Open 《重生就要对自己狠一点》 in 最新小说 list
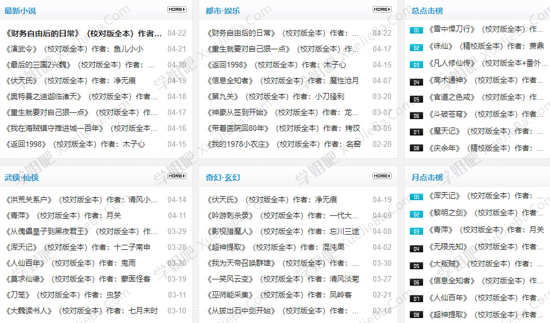This screenshot has width=550, height=323. [82, 113]
